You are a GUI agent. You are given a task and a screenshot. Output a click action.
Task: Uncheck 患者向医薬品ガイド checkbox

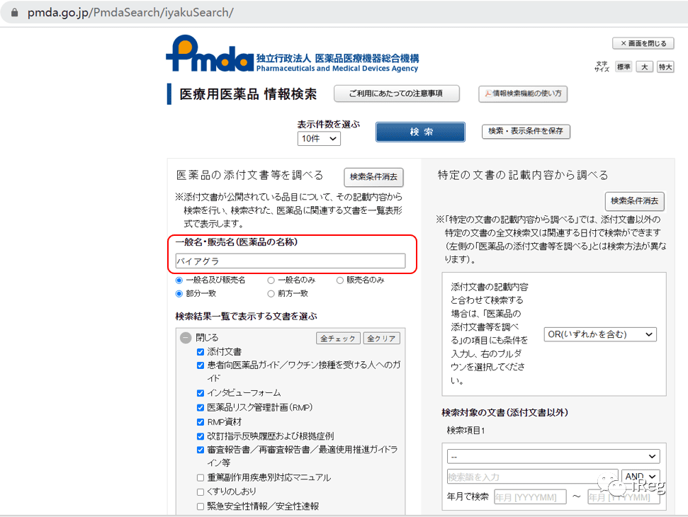point(201,365)
